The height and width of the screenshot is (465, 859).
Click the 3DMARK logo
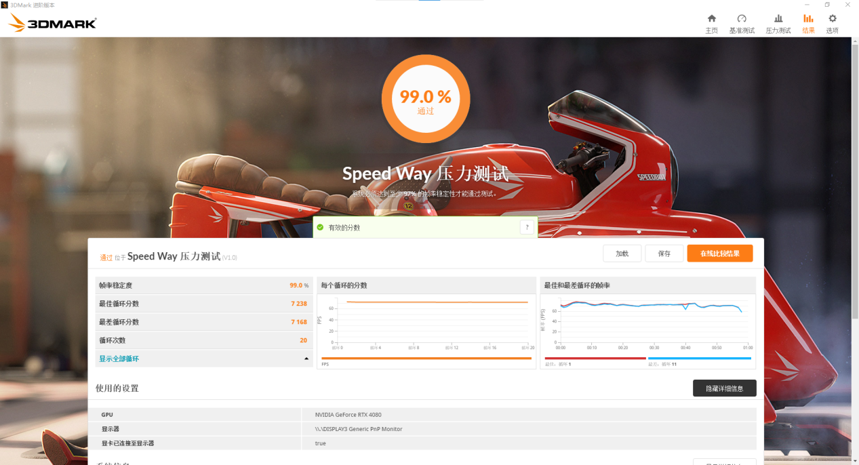[x=53, y=24]
